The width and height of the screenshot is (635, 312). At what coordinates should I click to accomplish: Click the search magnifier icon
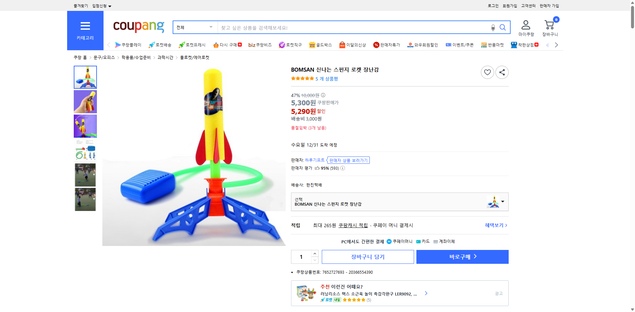503,27
